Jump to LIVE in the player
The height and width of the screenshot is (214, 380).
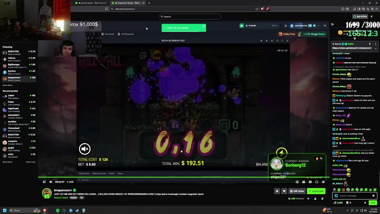(70, 182)
